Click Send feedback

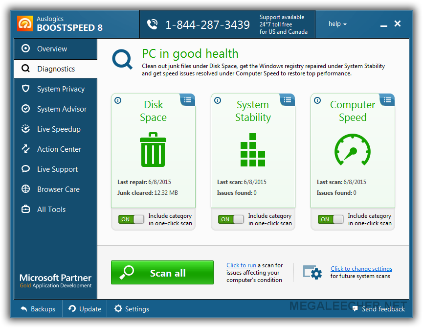[x=378, y=309]
